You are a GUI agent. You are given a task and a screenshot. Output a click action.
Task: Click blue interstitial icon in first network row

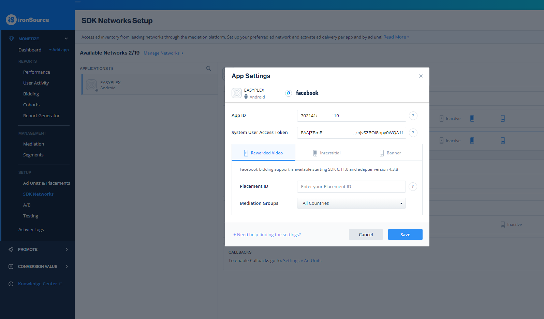472,118
